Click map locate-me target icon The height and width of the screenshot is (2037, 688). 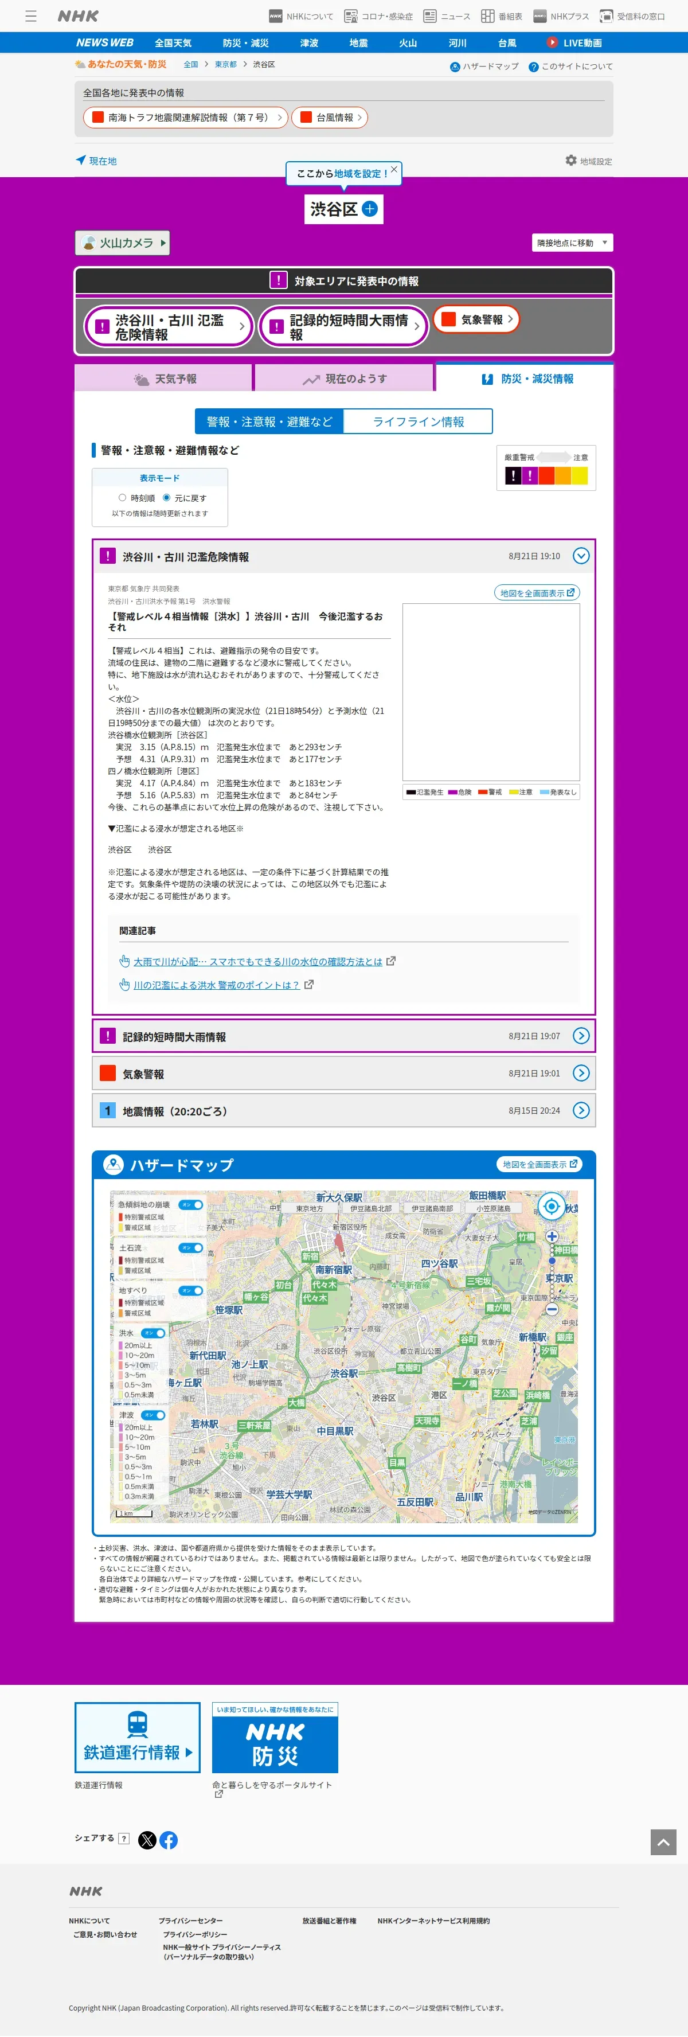(551, 1207)
